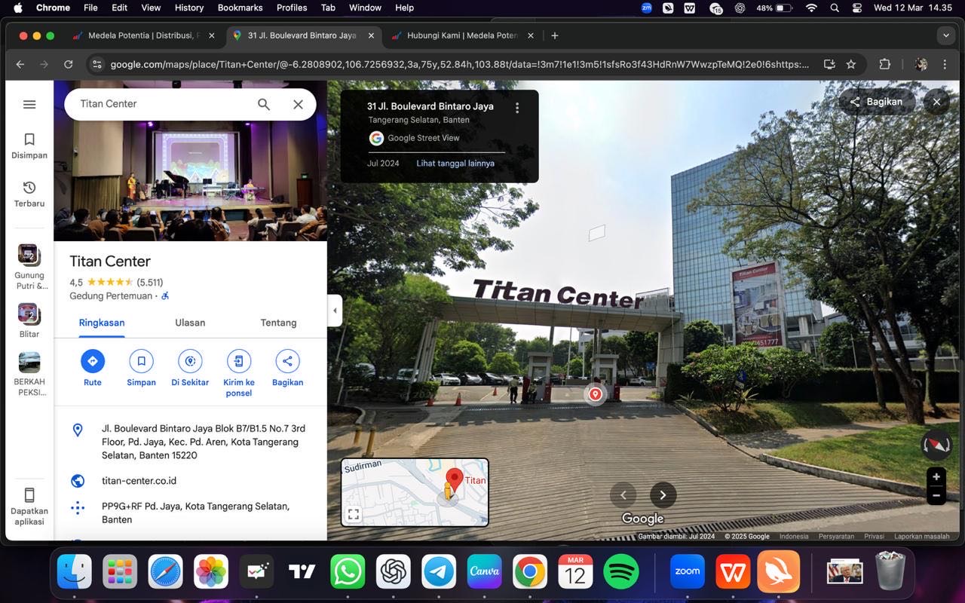Select the Ringkasan tab

click(x=102, y=323)
